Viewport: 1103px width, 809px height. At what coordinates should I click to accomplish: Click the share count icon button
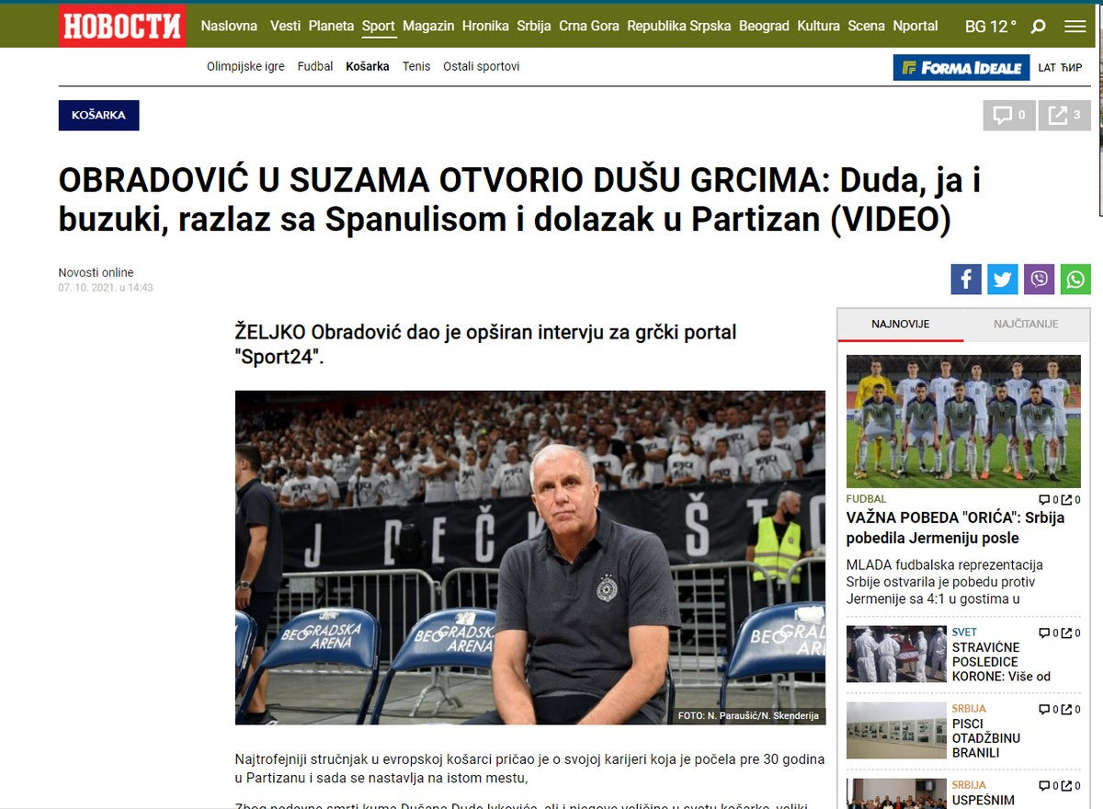[1064, 115]
